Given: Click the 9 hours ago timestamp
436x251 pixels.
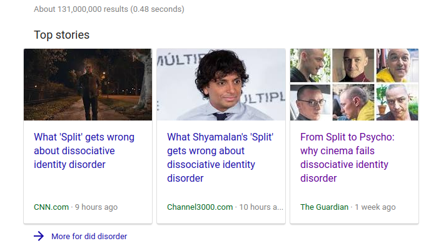Looking at the screenshot, I should [96, 207].
